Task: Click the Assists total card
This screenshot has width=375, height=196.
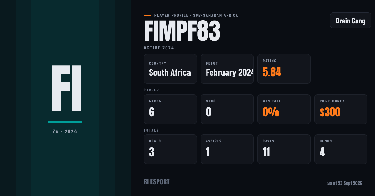Action: coord(227,149)
